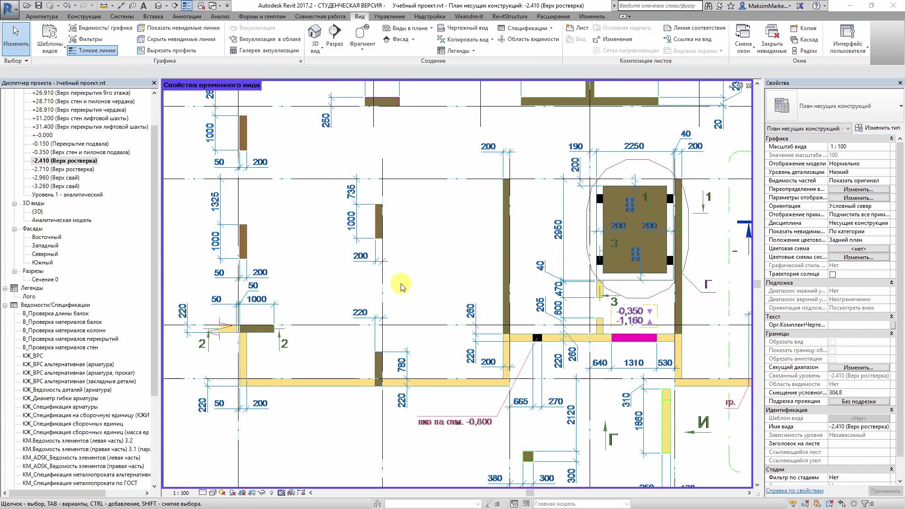The width and height of the screenshot is (905, 509).
Task: Click Показать невидимые линии tool
Action: point(179,28)
